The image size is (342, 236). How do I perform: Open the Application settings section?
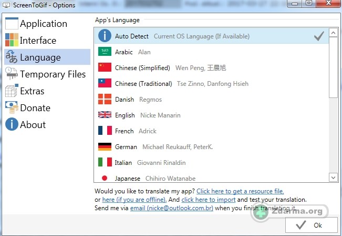tap(47, 24)
